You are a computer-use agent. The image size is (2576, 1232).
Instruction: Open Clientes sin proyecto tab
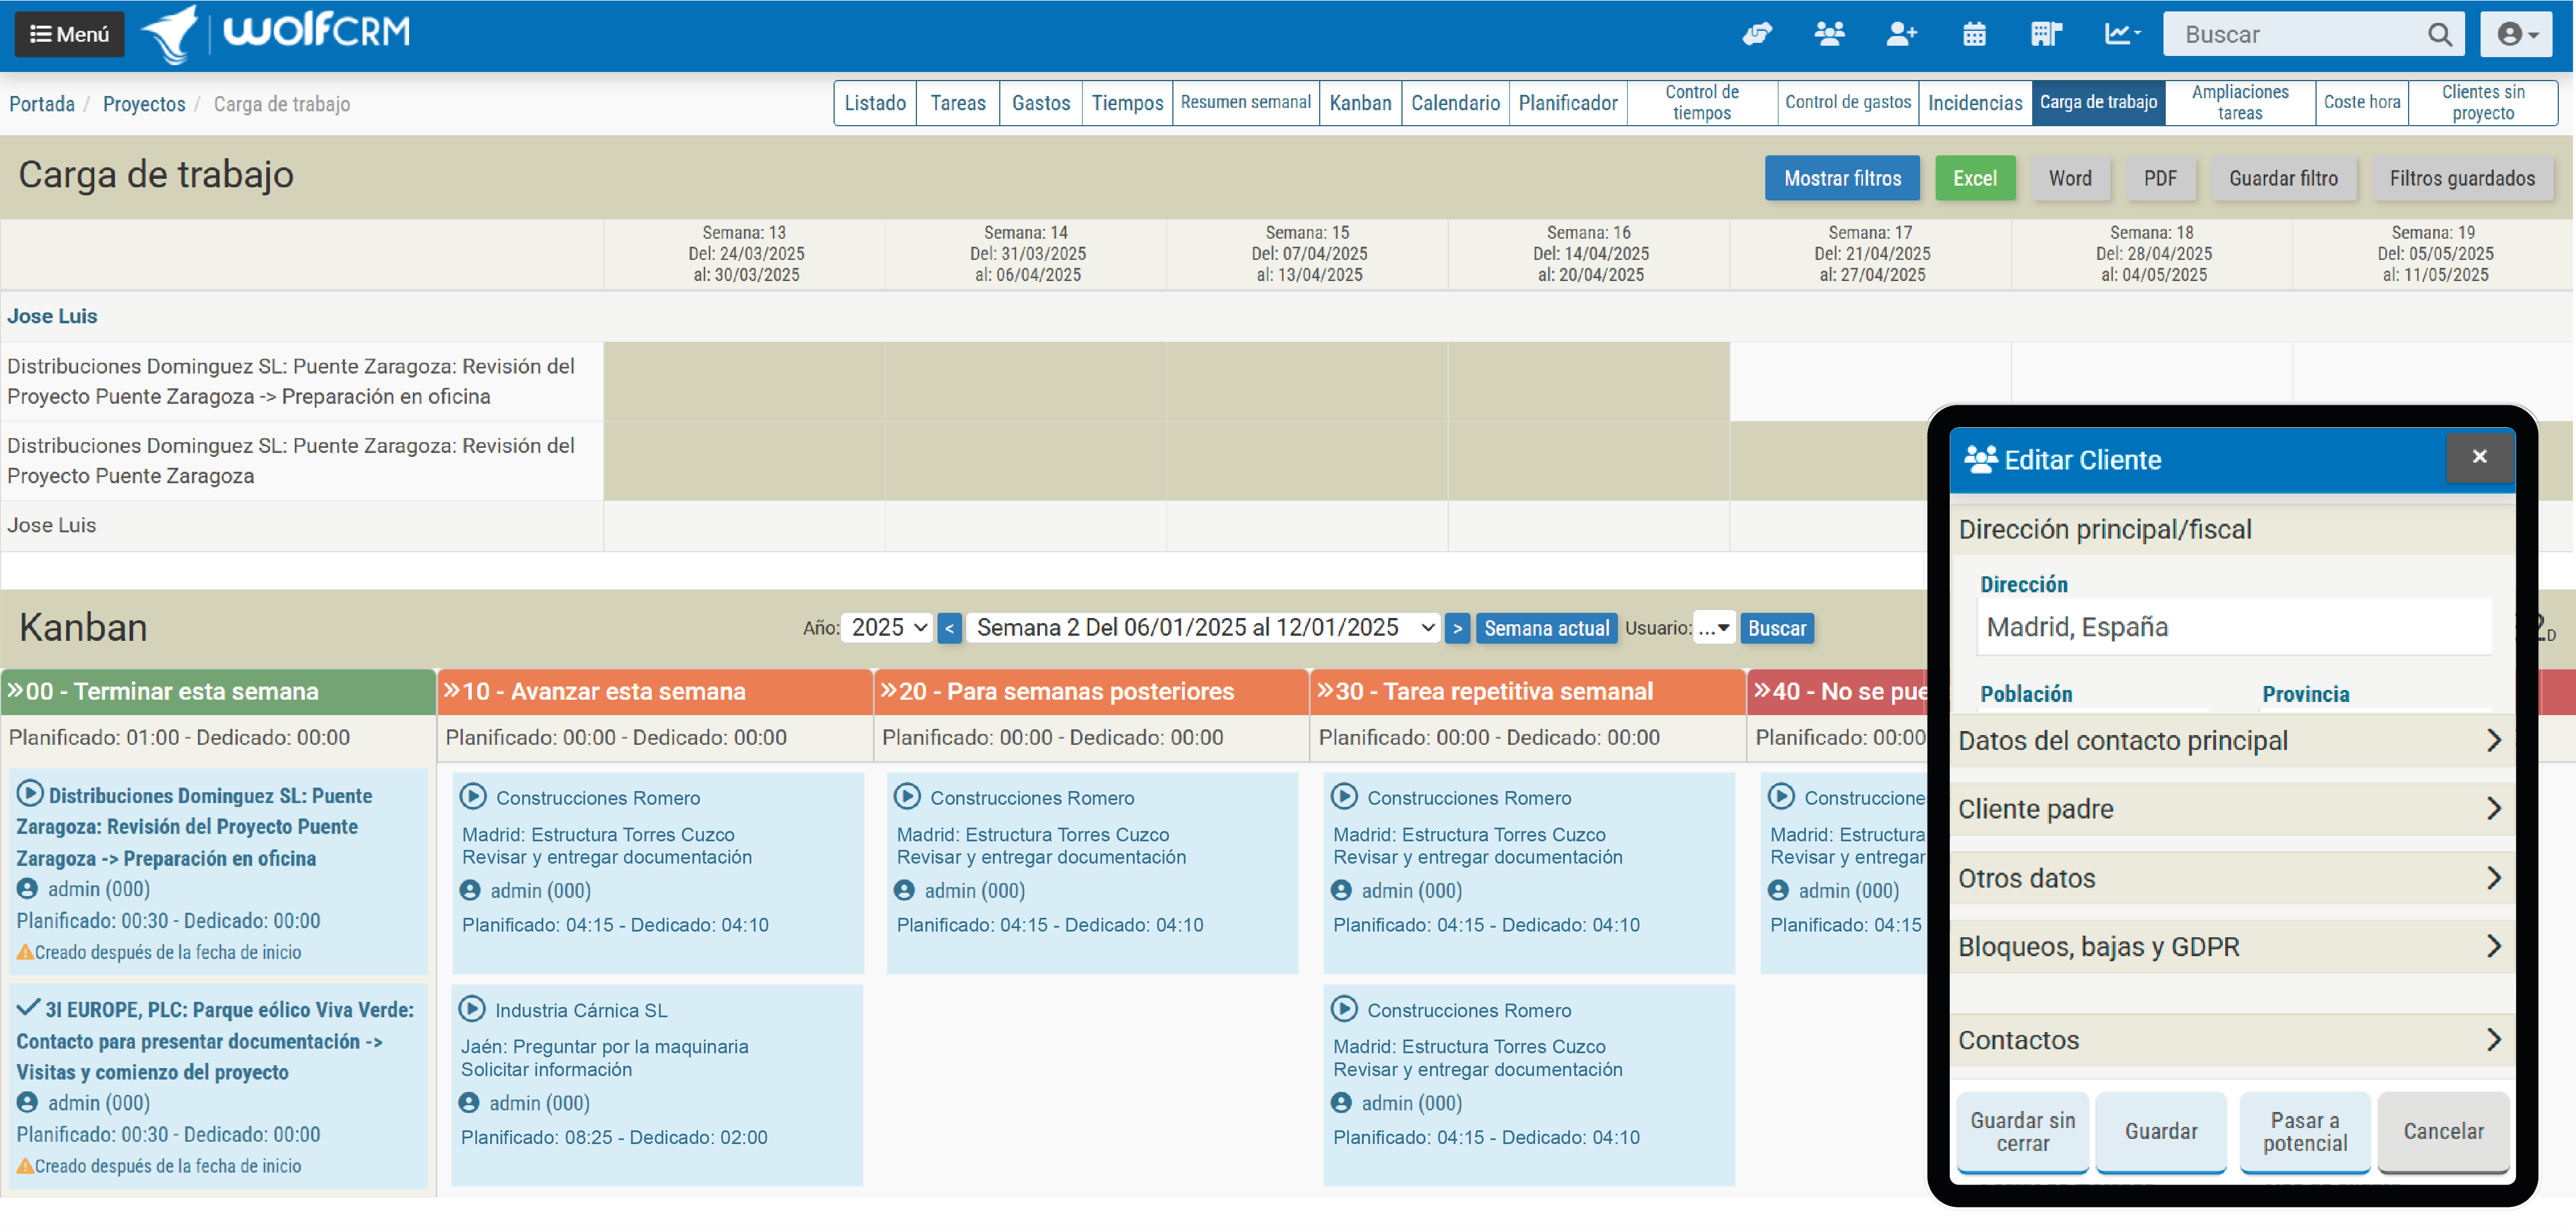tap(2483, 103)
